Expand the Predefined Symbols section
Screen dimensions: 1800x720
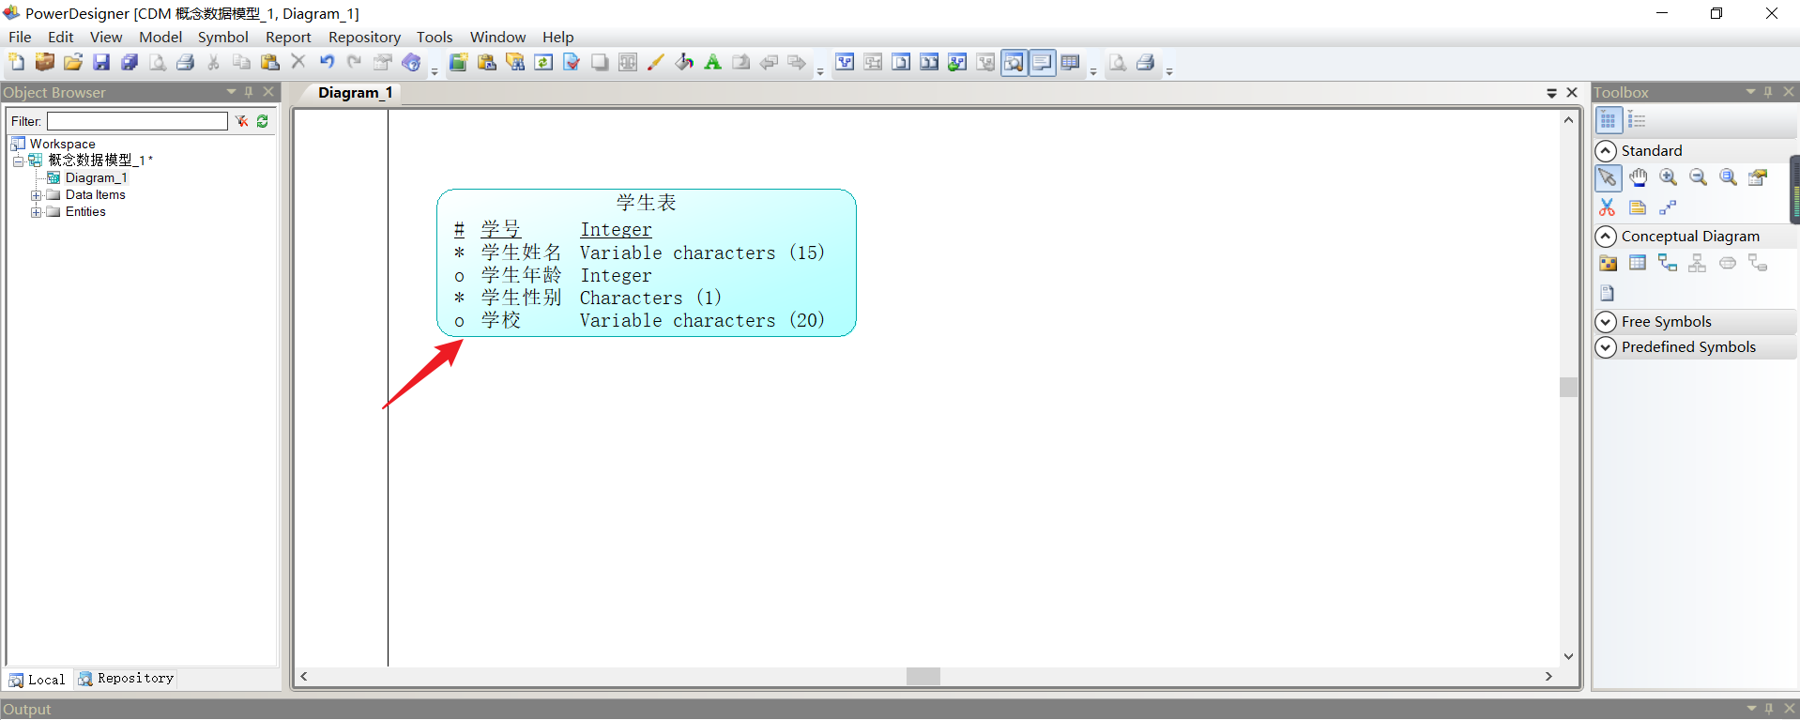pyautogui.click(x=1606, y=347)
